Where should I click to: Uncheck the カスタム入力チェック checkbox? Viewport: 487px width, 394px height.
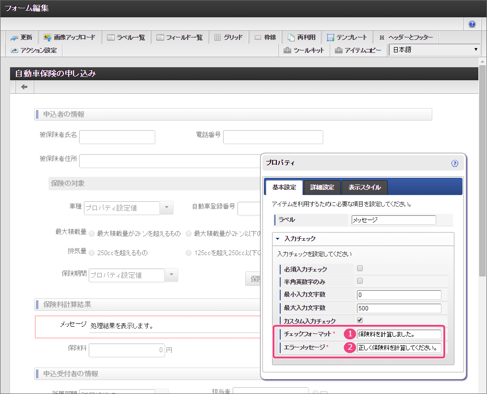tap(360, 320)
